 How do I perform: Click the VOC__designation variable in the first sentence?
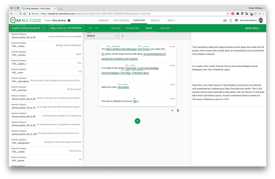[121, 49]
